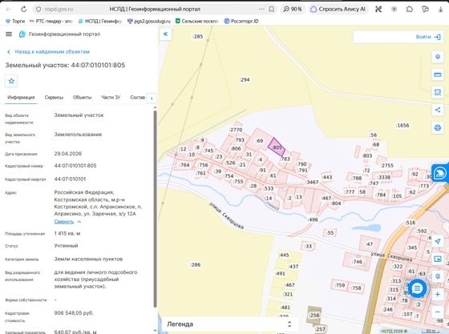Select parcel labeled :286 on the map
449x334 pixels.
(196, 265)
